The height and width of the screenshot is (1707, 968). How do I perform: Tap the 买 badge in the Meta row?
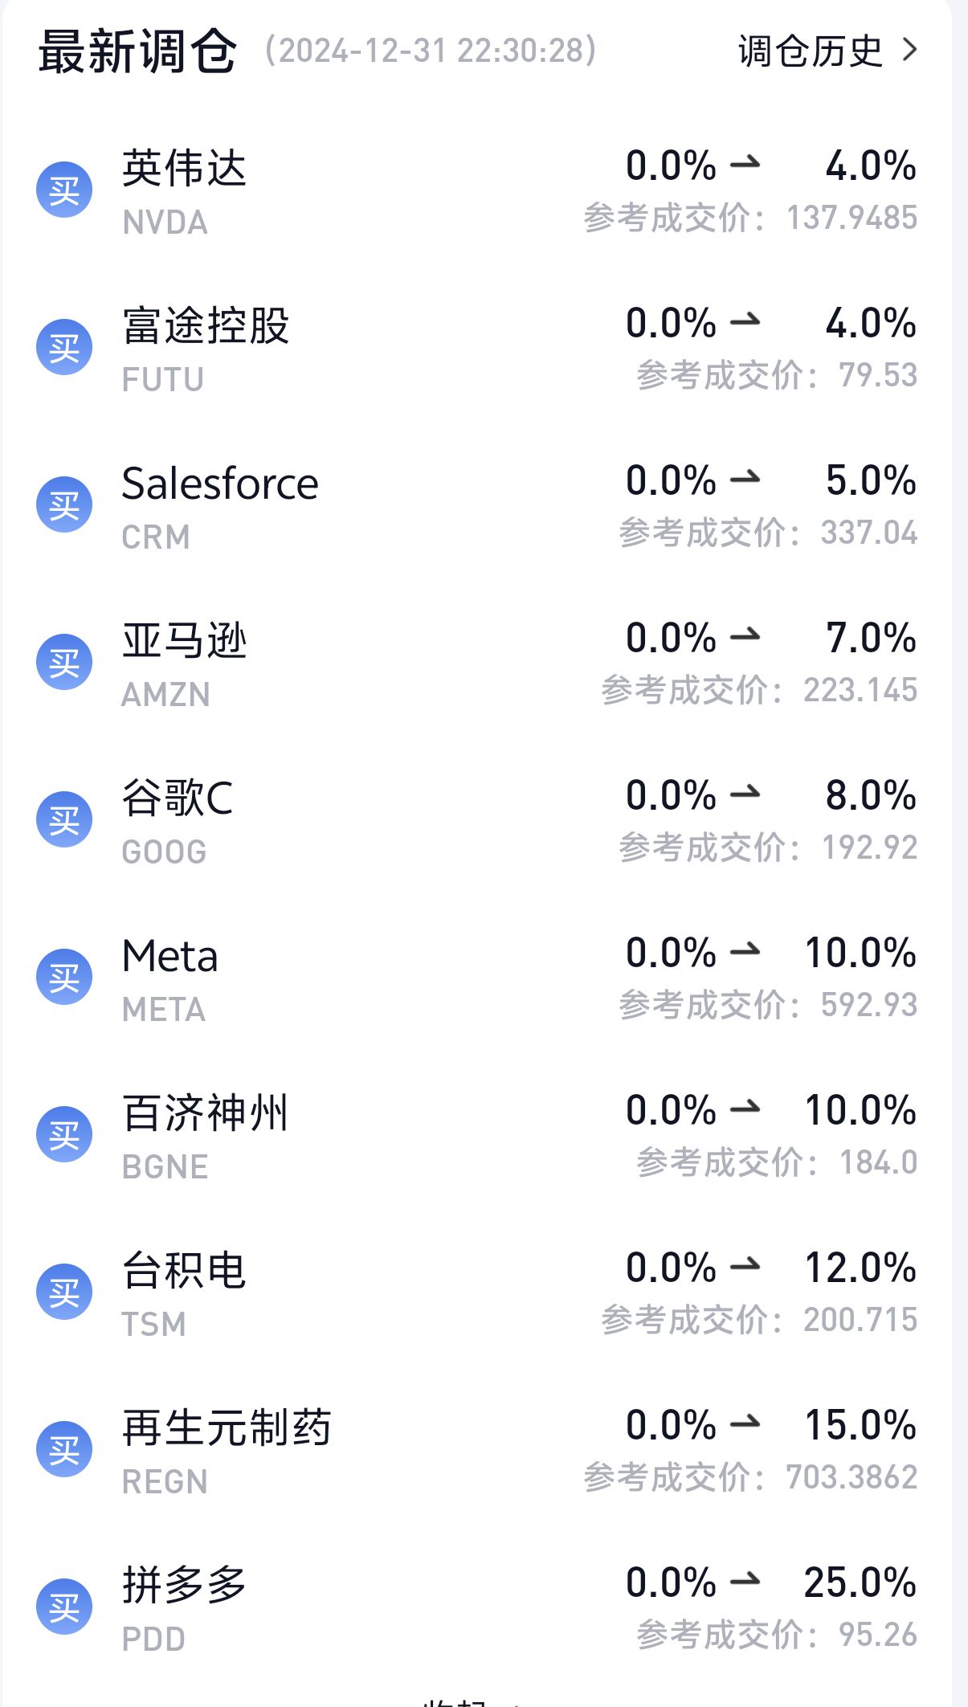pos(64,978)
